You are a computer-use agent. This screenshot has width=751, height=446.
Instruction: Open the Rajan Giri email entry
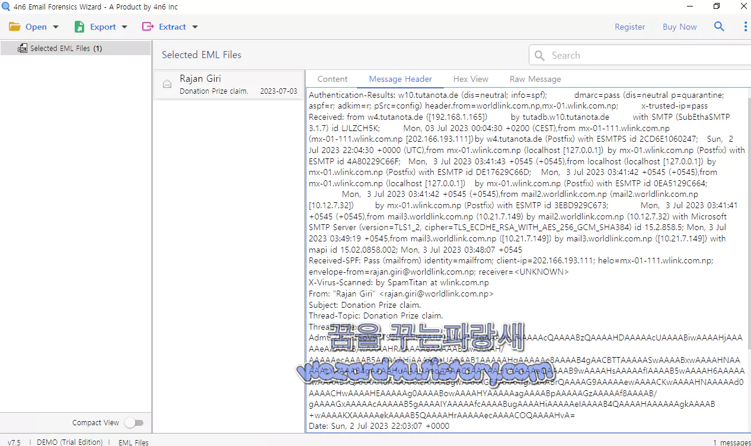229,85
